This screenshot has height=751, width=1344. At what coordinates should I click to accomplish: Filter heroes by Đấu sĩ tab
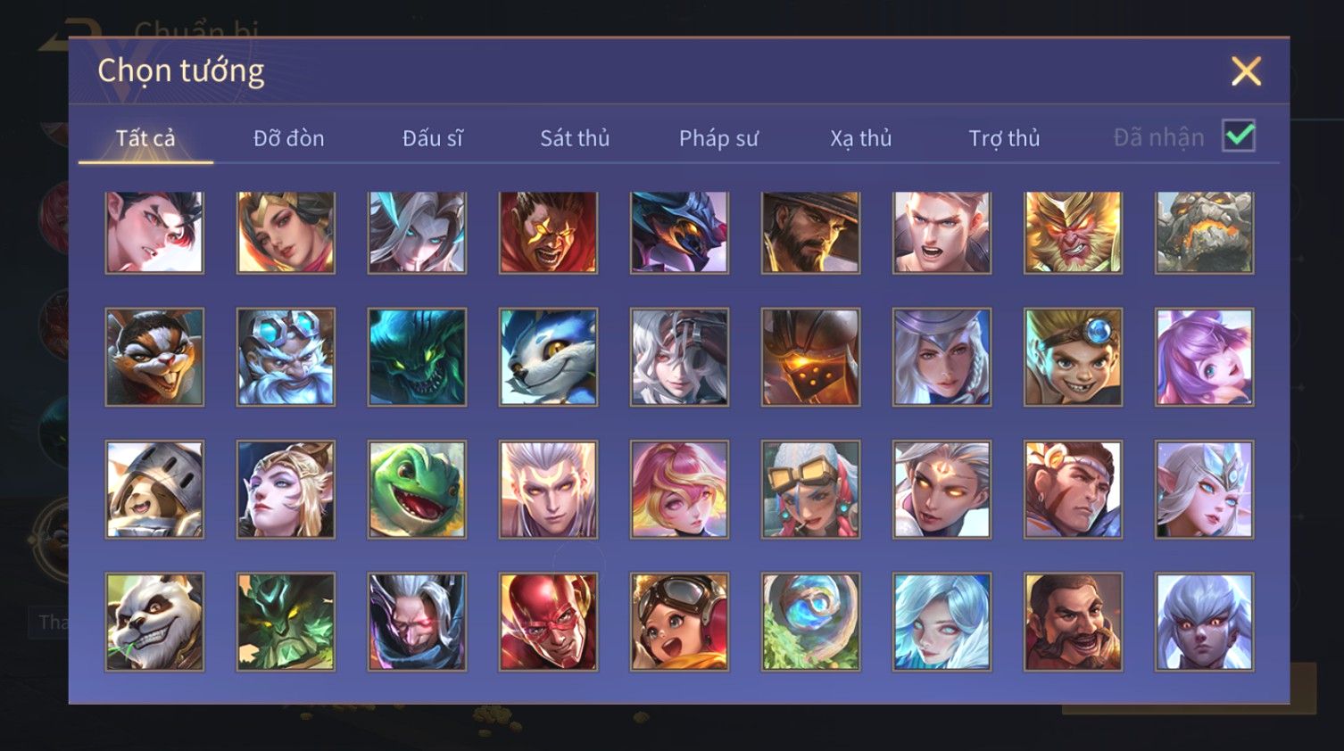coord(432,138)
